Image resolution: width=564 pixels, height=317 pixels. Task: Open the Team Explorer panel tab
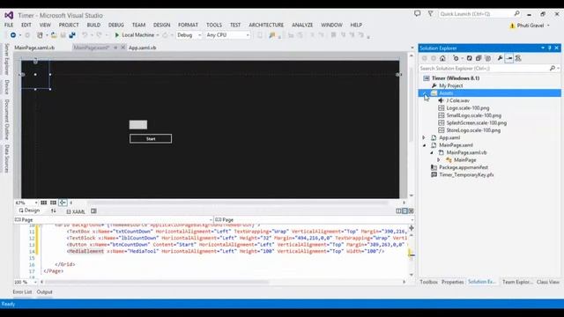[x=517, y=282]
